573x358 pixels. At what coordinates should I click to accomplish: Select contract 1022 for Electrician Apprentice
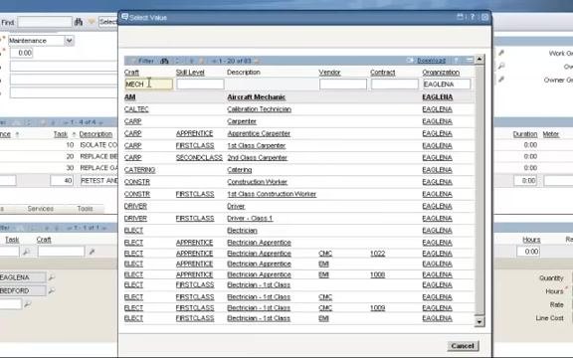[x=377, y=254]
